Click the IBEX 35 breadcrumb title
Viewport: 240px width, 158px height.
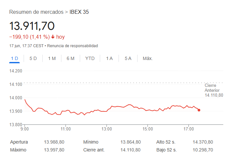point(79,12)
